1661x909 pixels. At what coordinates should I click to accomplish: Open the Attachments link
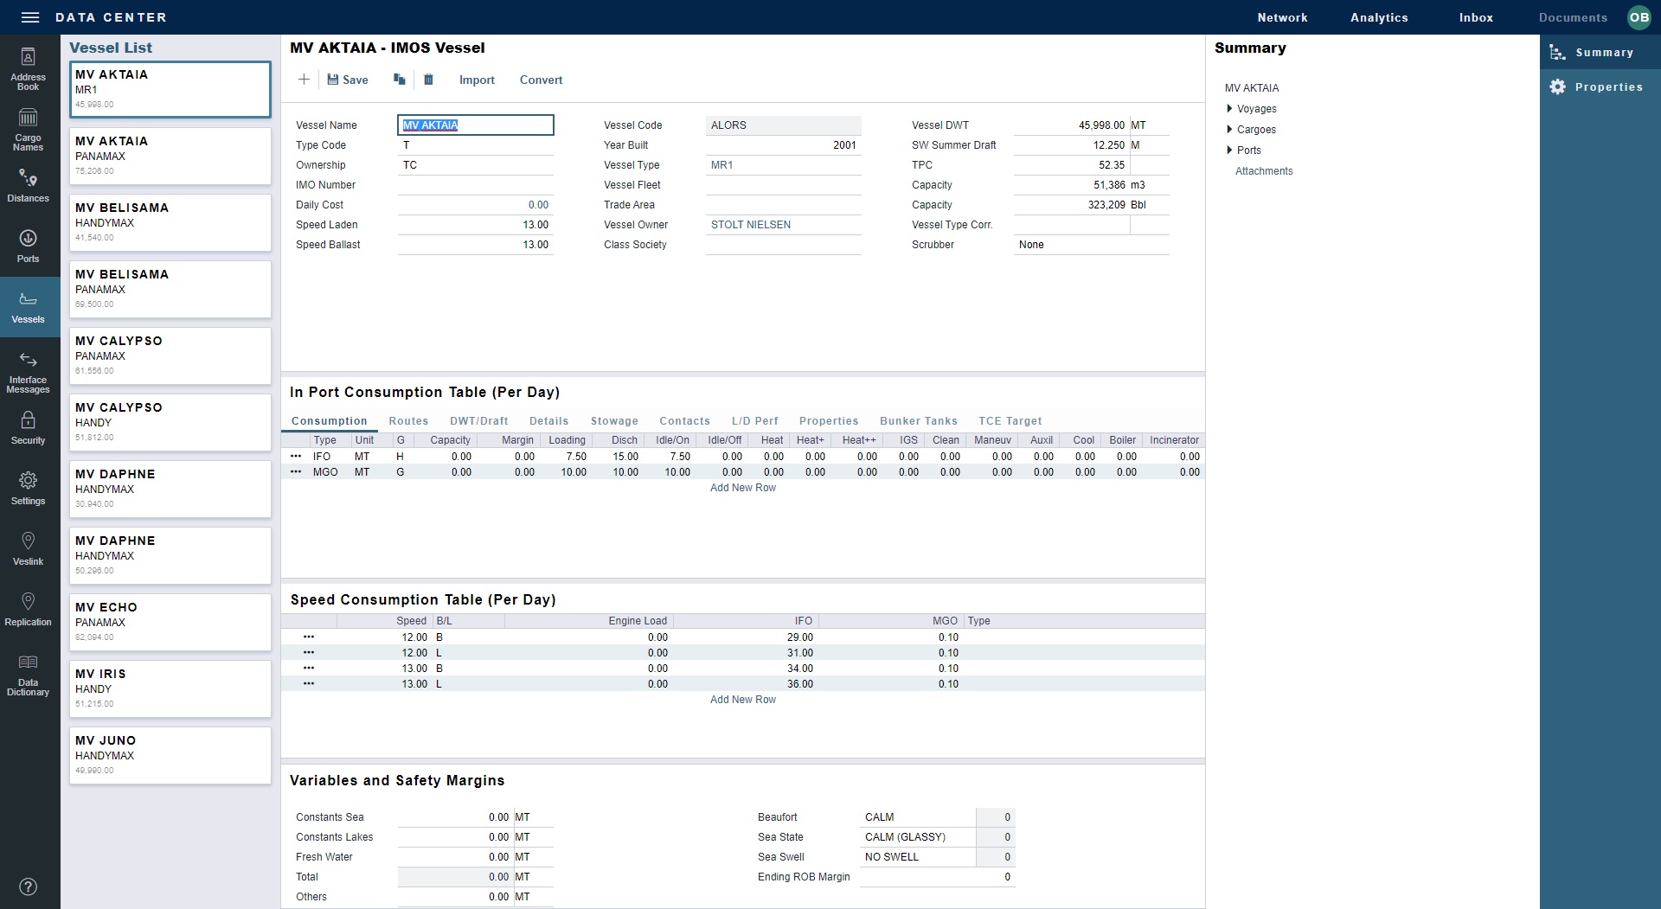(1263, 171)
